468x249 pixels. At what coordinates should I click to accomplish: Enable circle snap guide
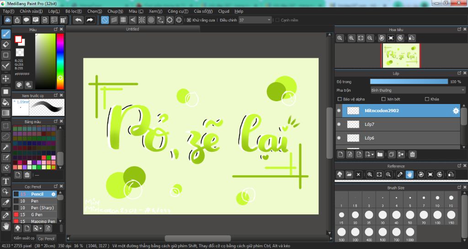click(x=151, y=20)
